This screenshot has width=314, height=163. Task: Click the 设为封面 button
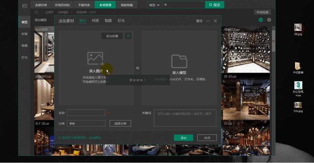pos(112,36)
